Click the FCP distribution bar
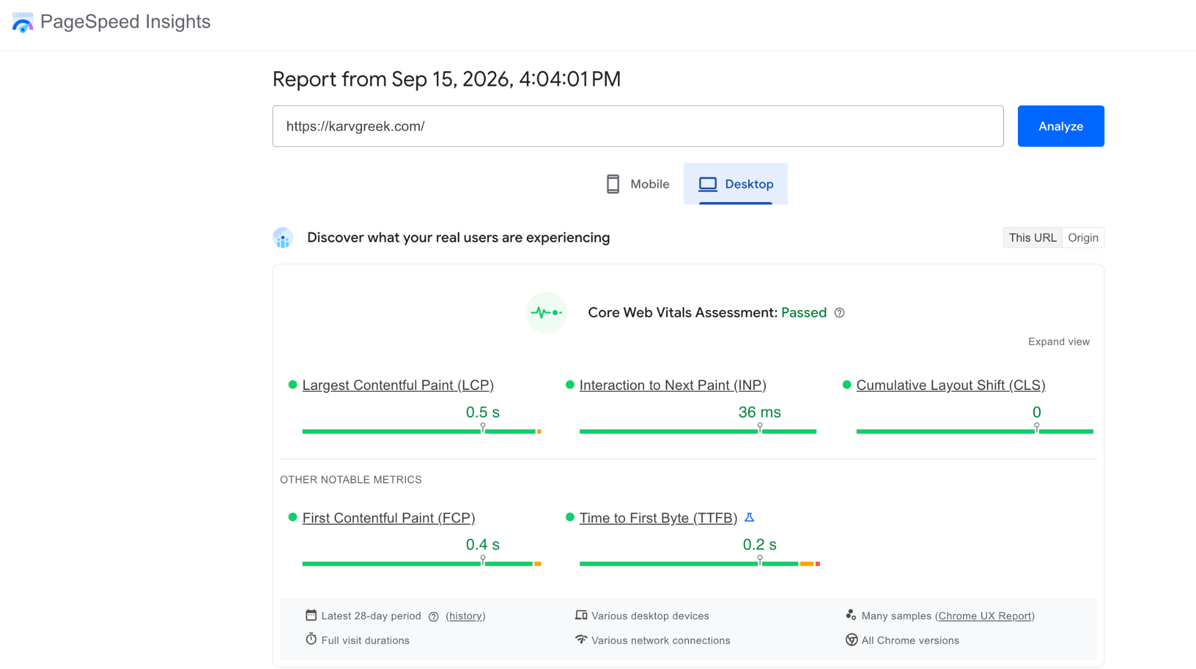 tap(422, 564)
